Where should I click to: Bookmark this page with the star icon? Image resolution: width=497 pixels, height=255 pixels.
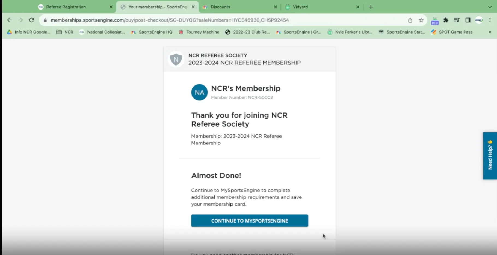click(421, 20)
